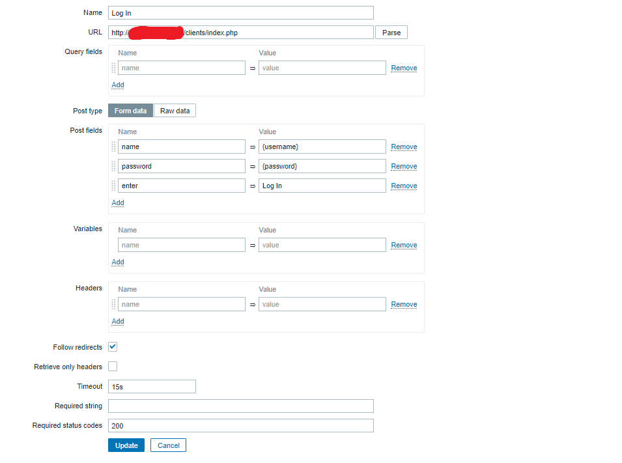Click the Parse button next to URL

[391, 33]
